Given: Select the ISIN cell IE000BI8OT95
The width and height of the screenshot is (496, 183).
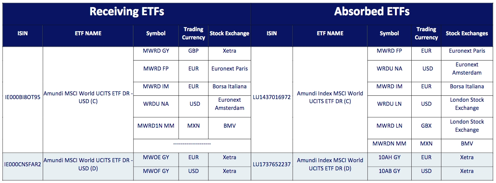Looking at the screenshot, I should 22,97.
